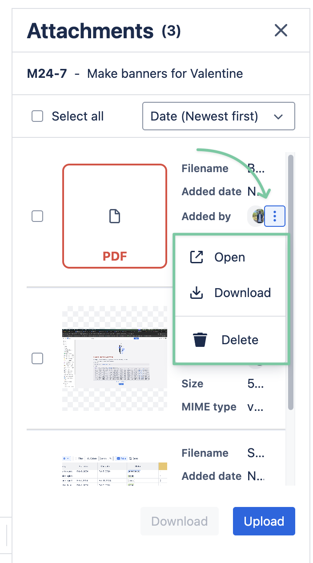
Task: Click the user avatar next to Added by
Action: click(257, 217)
